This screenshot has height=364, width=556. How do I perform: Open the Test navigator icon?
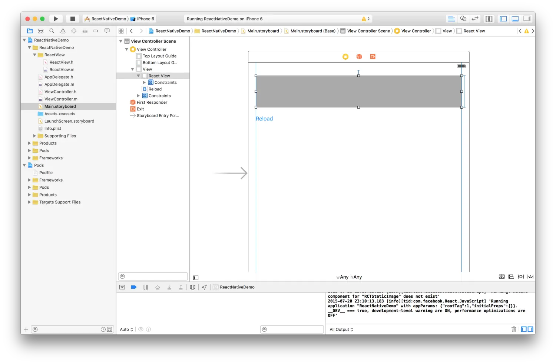point(74,31)
